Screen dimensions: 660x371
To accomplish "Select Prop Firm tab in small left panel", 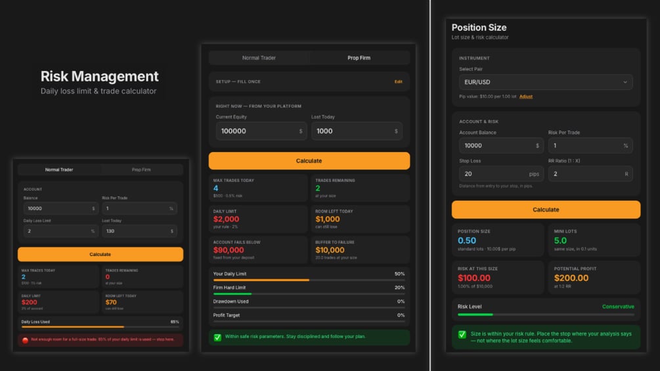I will [x=141, y=170].
